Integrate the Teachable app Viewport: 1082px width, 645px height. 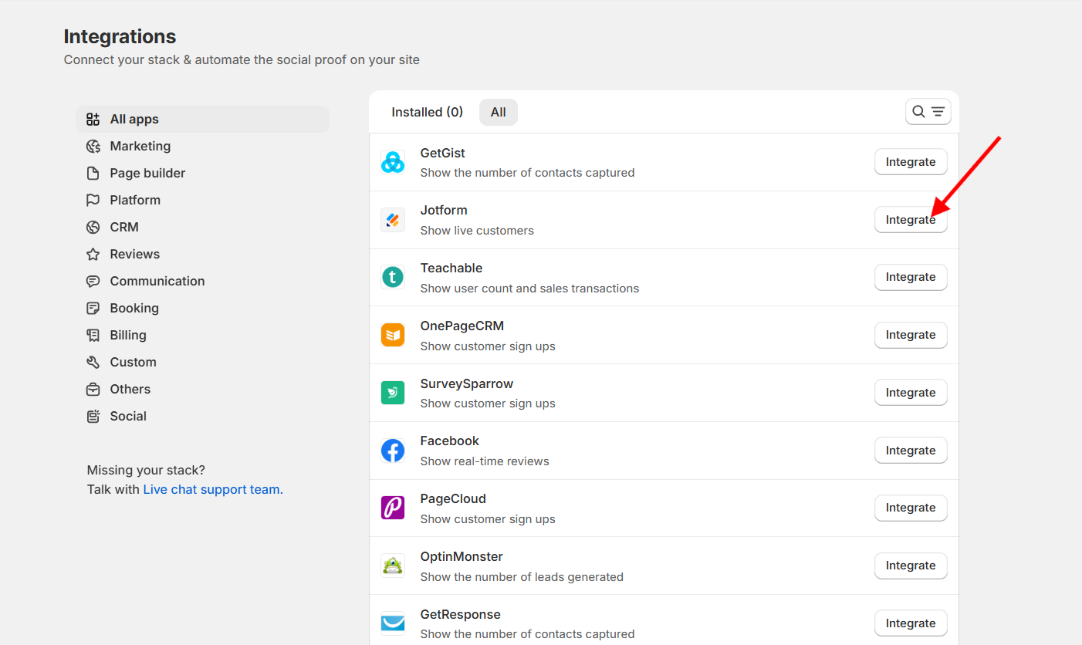point(911,277)
